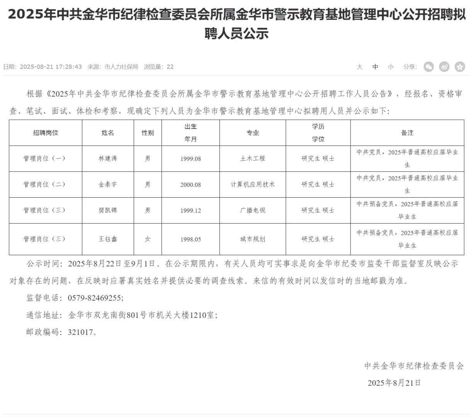Click the remark in 林建涛's row
Screen dimensions: 471x417
[407, 159]
